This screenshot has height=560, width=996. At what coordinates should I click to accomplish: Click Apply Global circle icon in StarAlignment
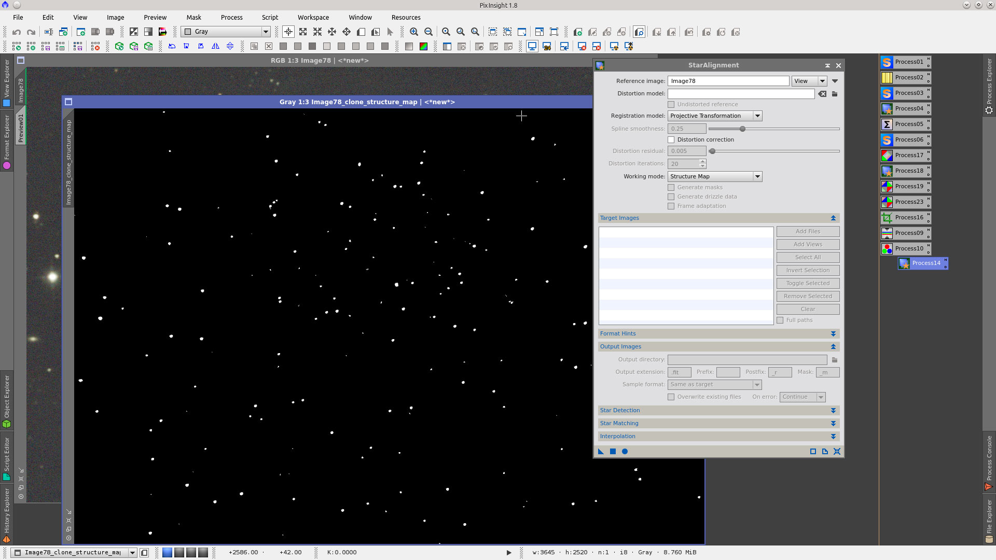click(x=625, y=452)
